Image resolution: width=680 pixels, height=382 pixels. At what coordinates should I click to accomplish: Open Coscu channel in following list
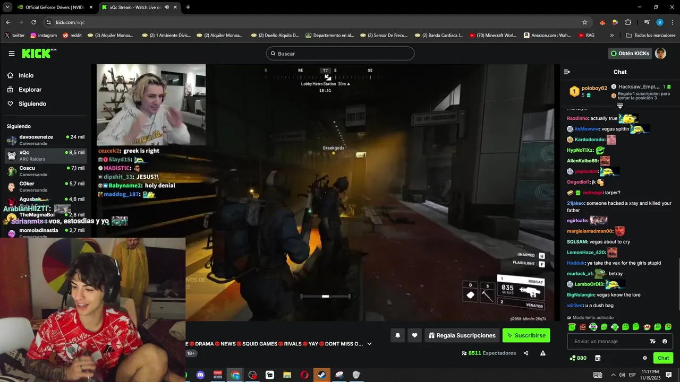click(46, 171)
